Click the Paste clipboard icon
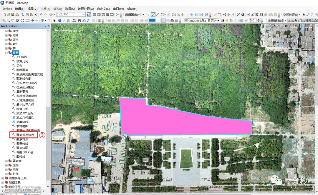The width and height of the screenshot is (318, 195). 31,15
